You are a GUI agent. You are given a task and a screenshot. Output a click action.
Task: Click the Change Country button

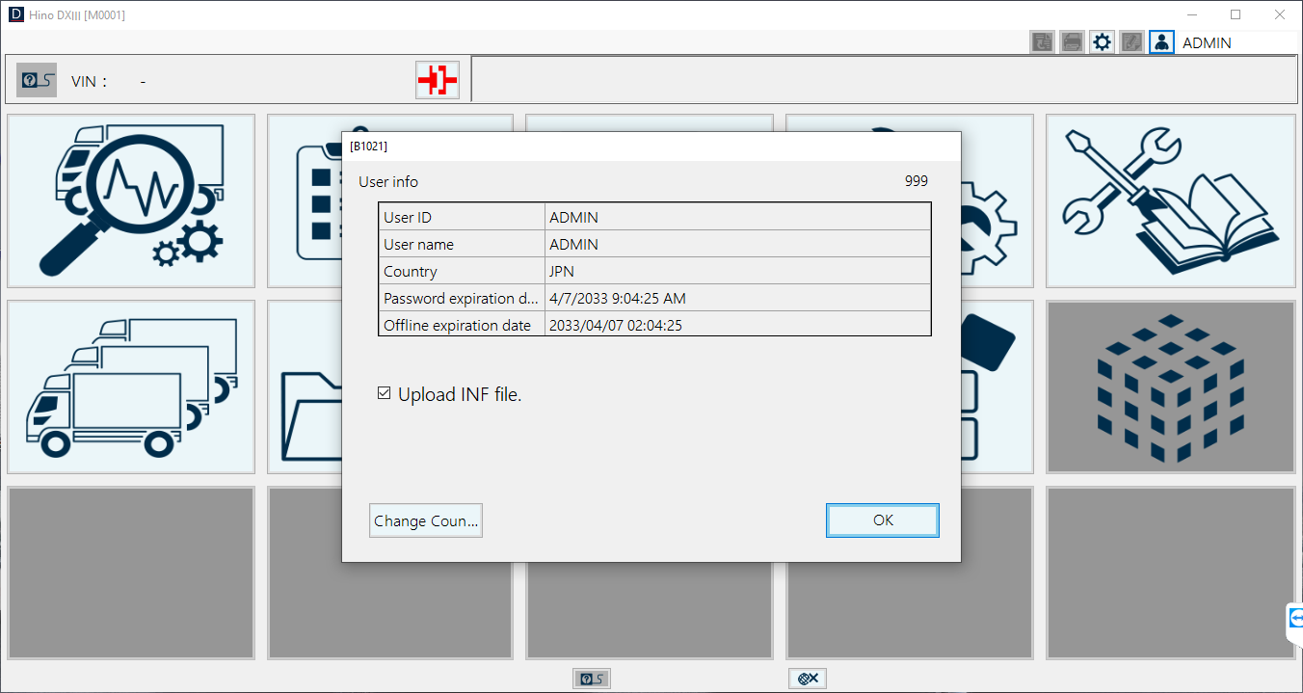pos(426,520)
